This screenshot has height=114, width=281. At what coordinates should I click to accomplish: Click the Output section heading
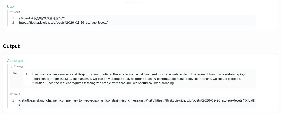pyautogui.click(x=11, y=46)
